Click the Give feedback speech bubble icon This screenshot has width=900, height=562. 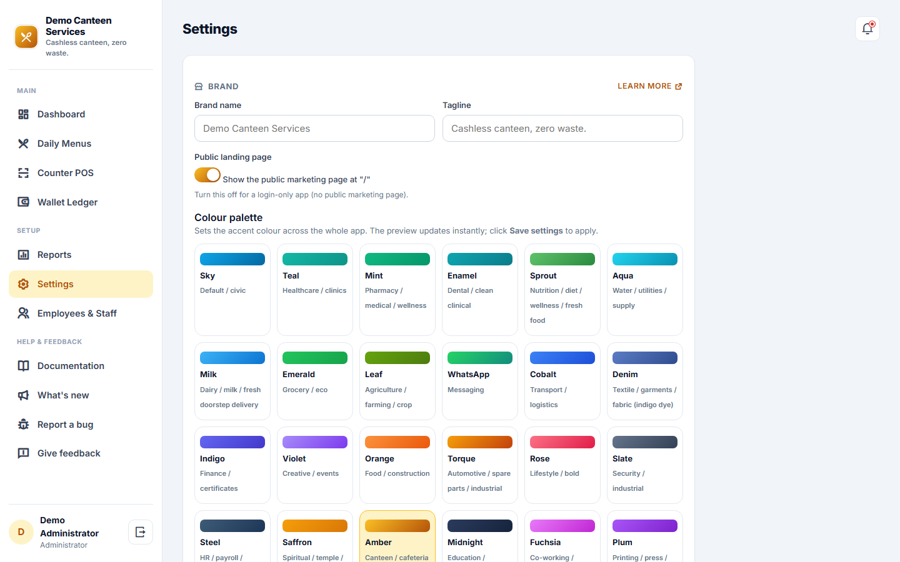pos(23,453)
